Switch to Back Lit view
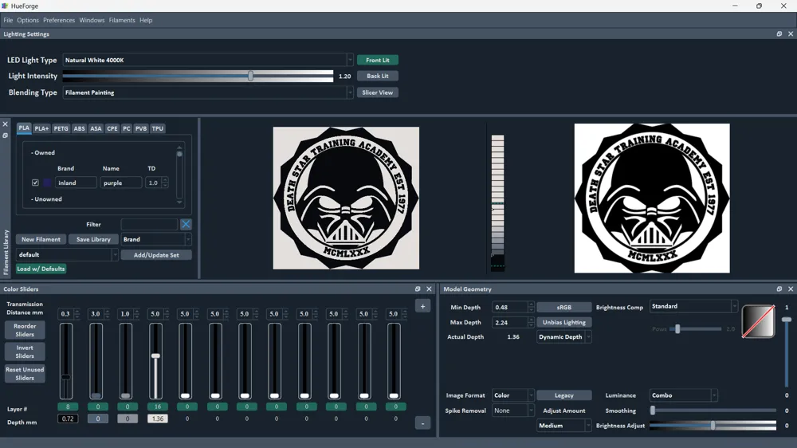Screen dimensions: 797x448 pyautogui.click(x=378, y=76)
